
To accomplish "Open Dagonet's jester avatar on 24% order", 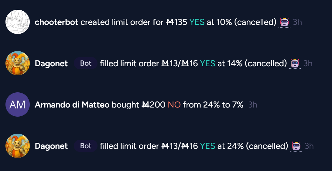I will (18, 146).
